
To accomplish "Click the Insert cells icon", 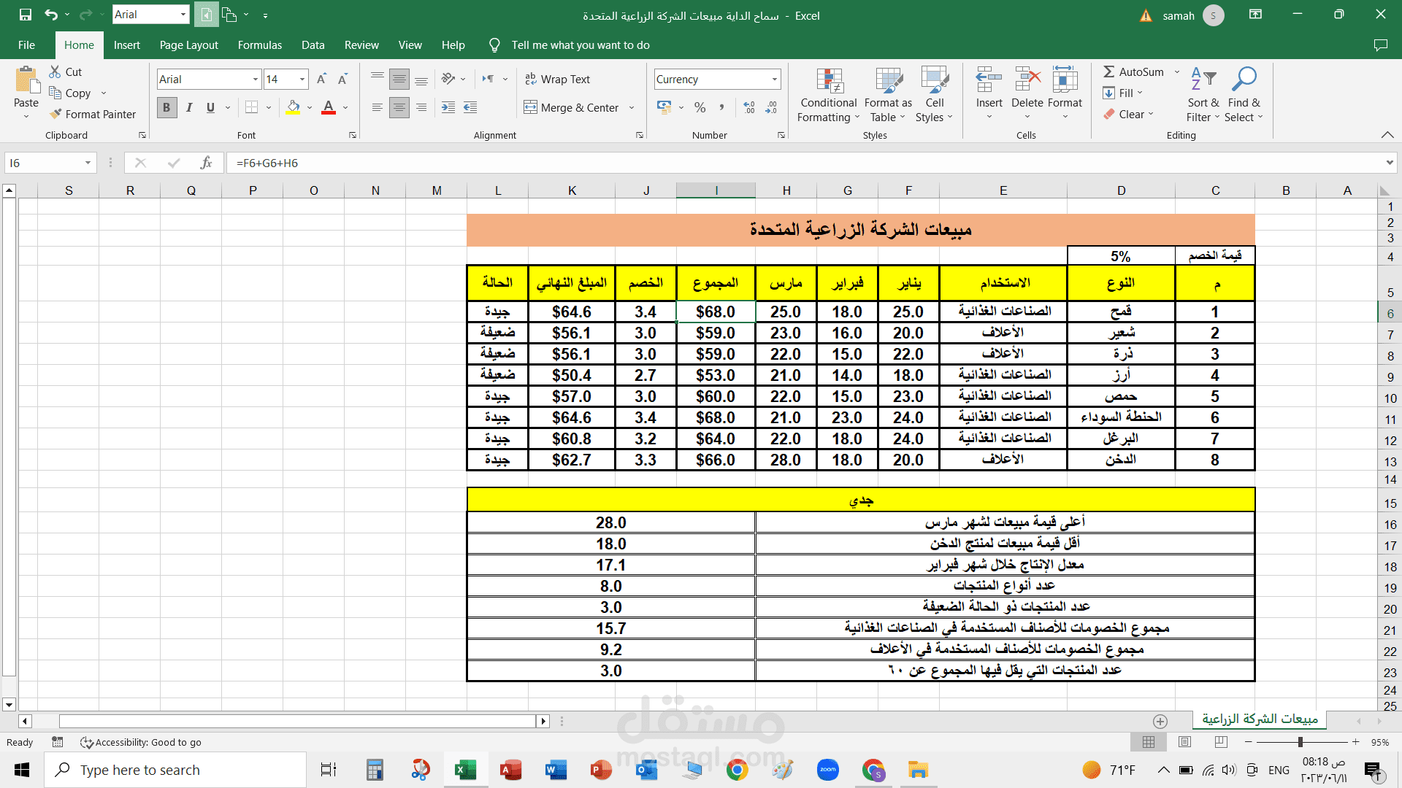I will pyautogui.click(x=989, y=79).
